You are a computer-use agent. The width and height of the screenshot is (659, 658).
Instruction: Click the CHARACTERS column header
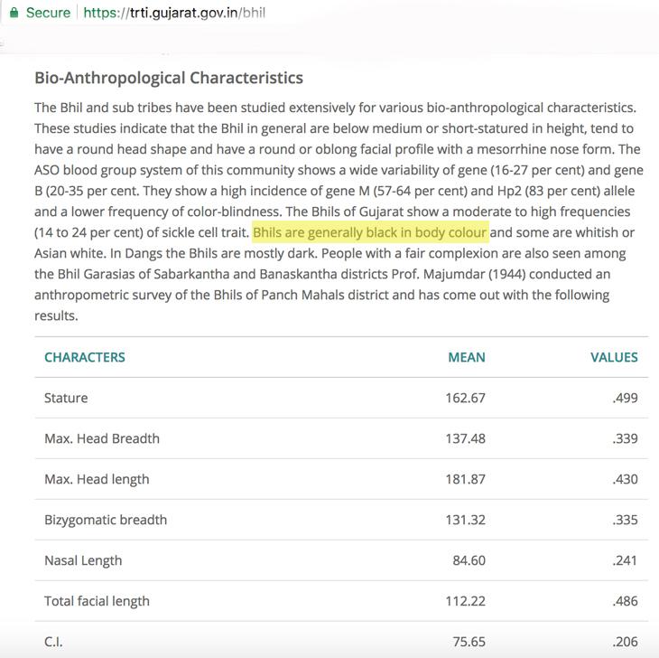[85, 357]
